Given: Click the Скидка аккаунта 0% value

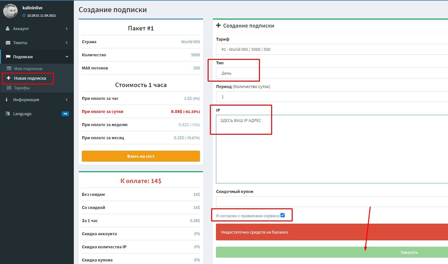Looking at the screenshot, I should (x=197, y=234).
